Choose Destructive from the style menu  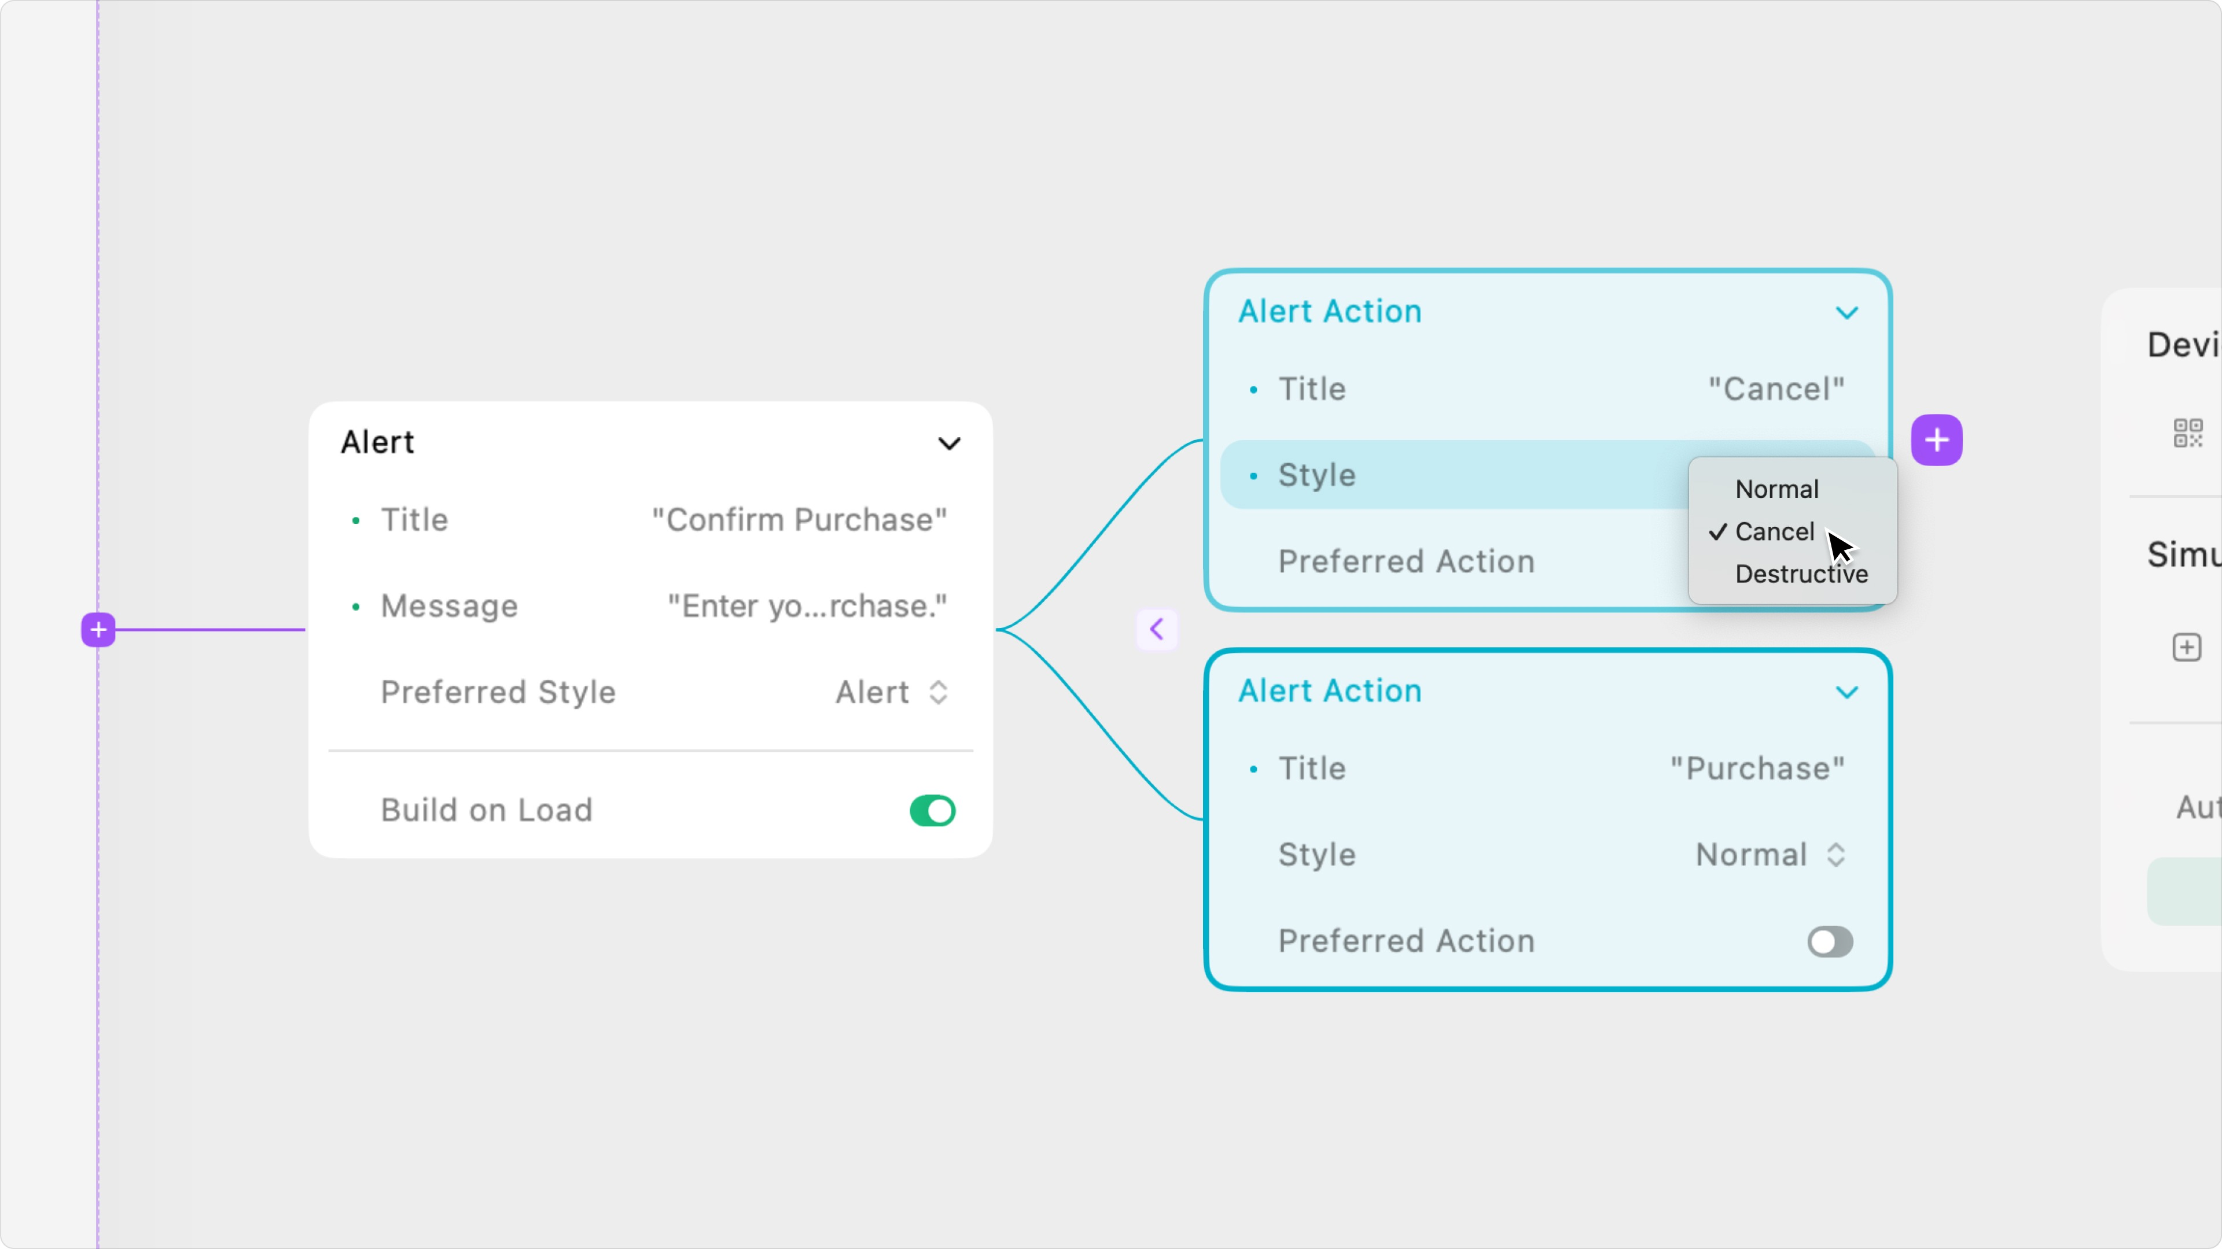pyautogui.click(x=1801, y=574)
